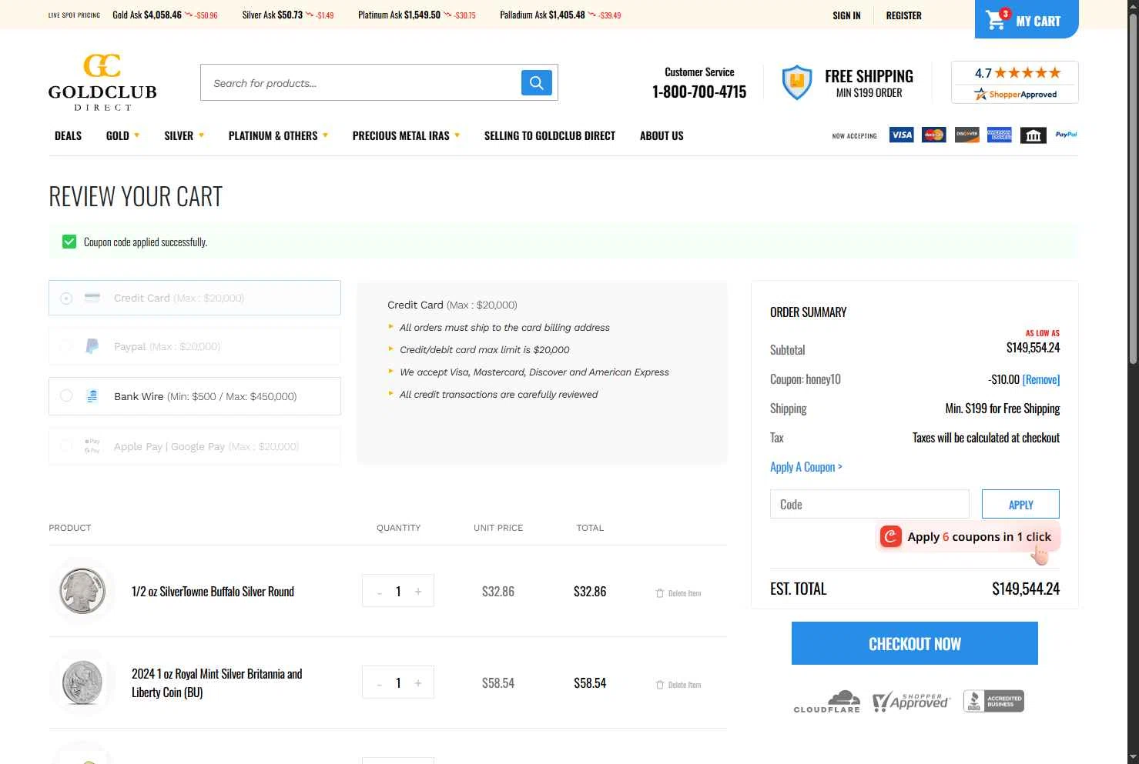Select the Paypal payment radio button
The width and height of the screenshot is (1139, 764).
[66, 346]
